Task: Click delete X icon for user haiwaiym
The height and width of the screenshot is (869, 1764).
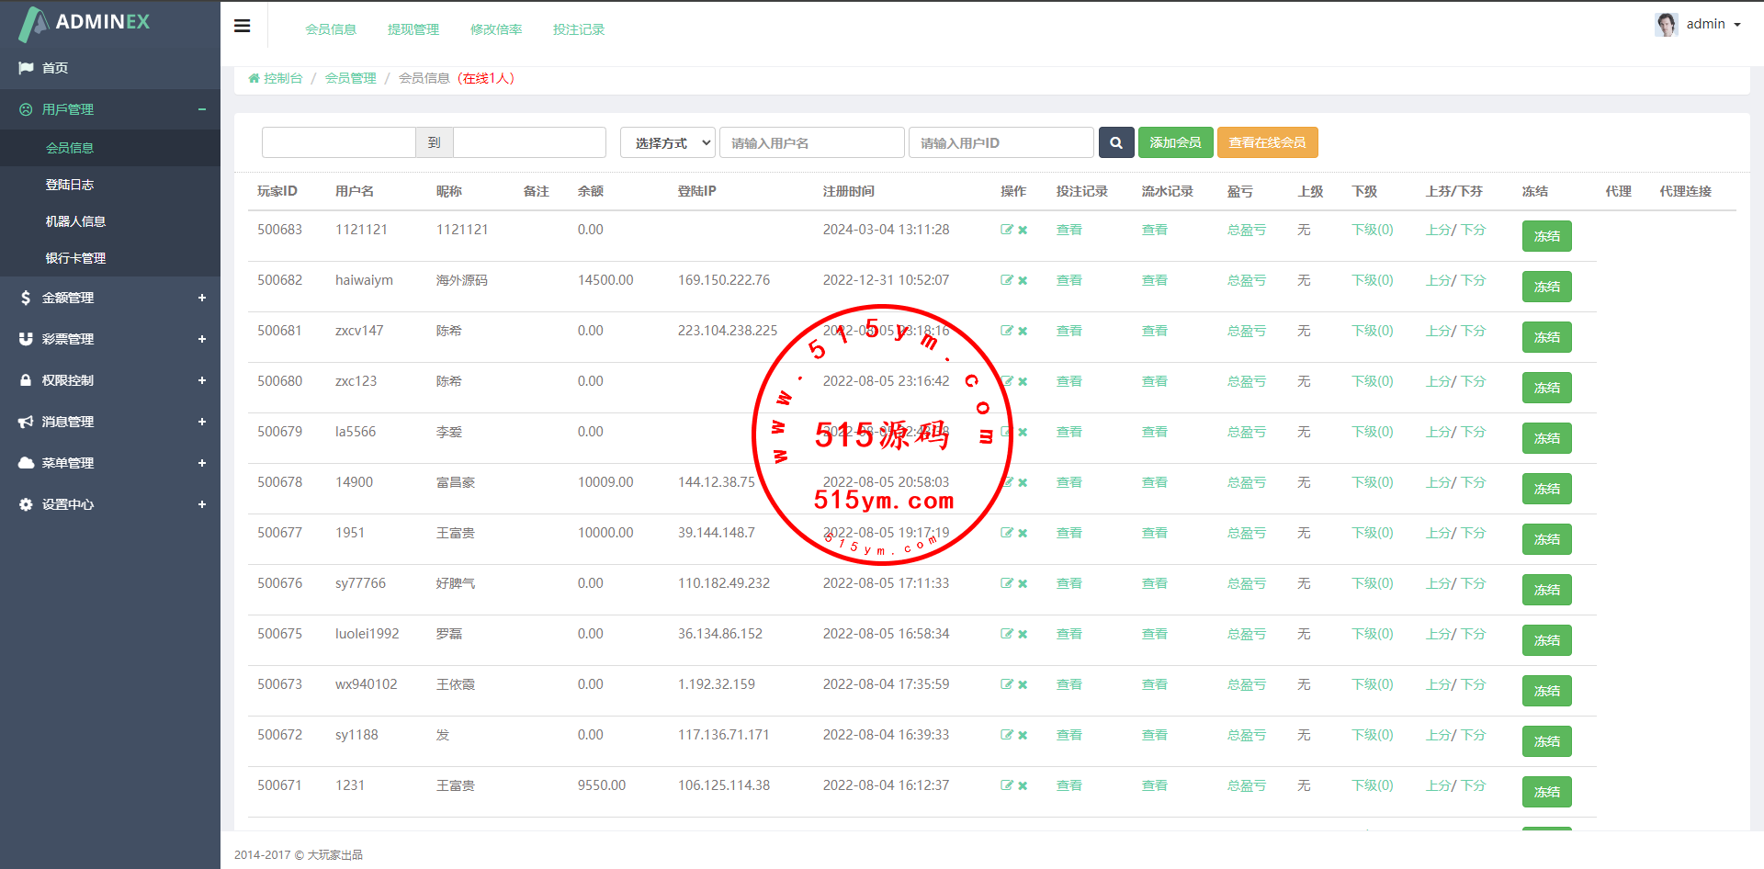Action: (1023, 280)
